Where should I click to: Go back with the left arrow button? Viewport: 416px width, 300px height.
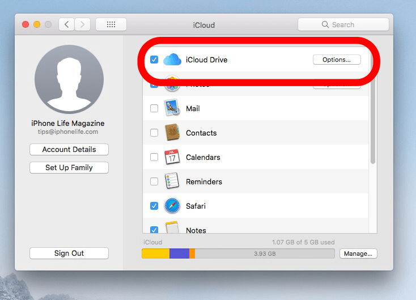pyautogui.click(x=66, y=25)
